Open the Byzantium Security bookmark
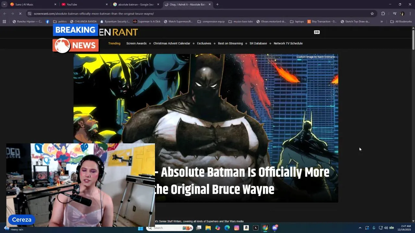 point(115,22)
